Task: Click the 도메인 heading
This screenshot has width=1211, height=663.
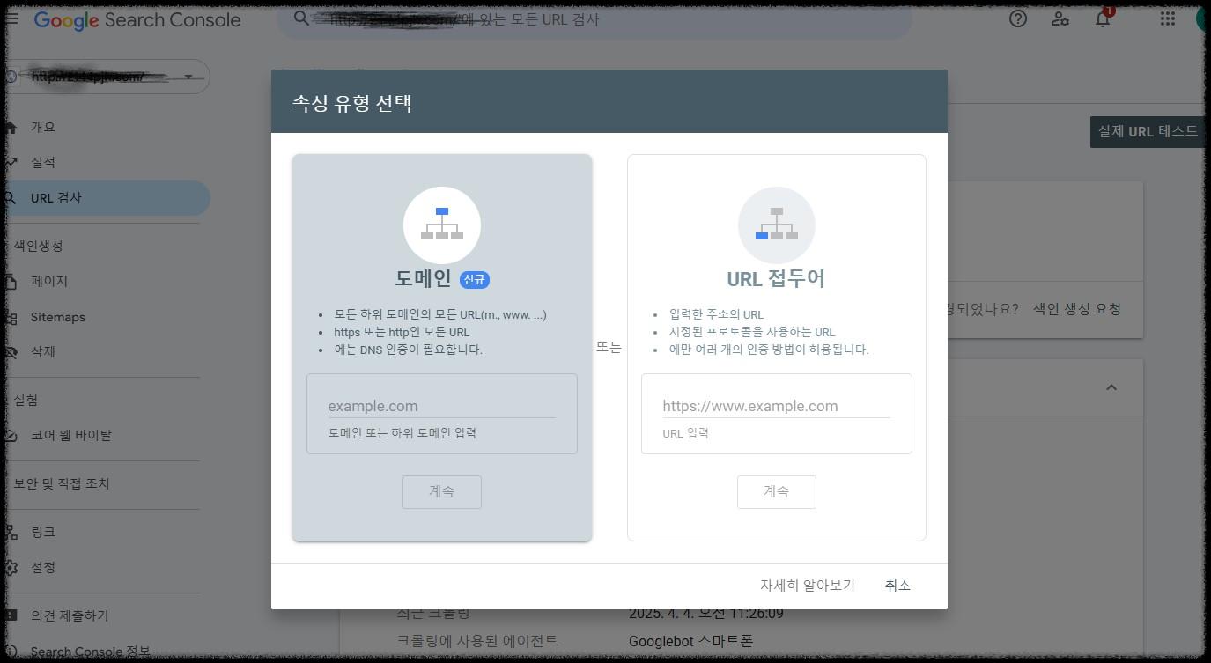Action: (x=423, y=279)
